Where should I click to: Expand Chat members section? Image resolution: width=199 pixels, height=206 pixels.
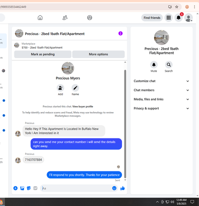pyautogui.click(x=162, y=90)
